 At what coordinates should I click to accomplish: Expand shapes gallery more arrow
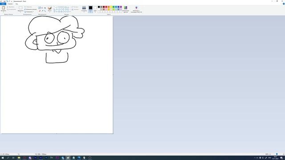[70, 12]
